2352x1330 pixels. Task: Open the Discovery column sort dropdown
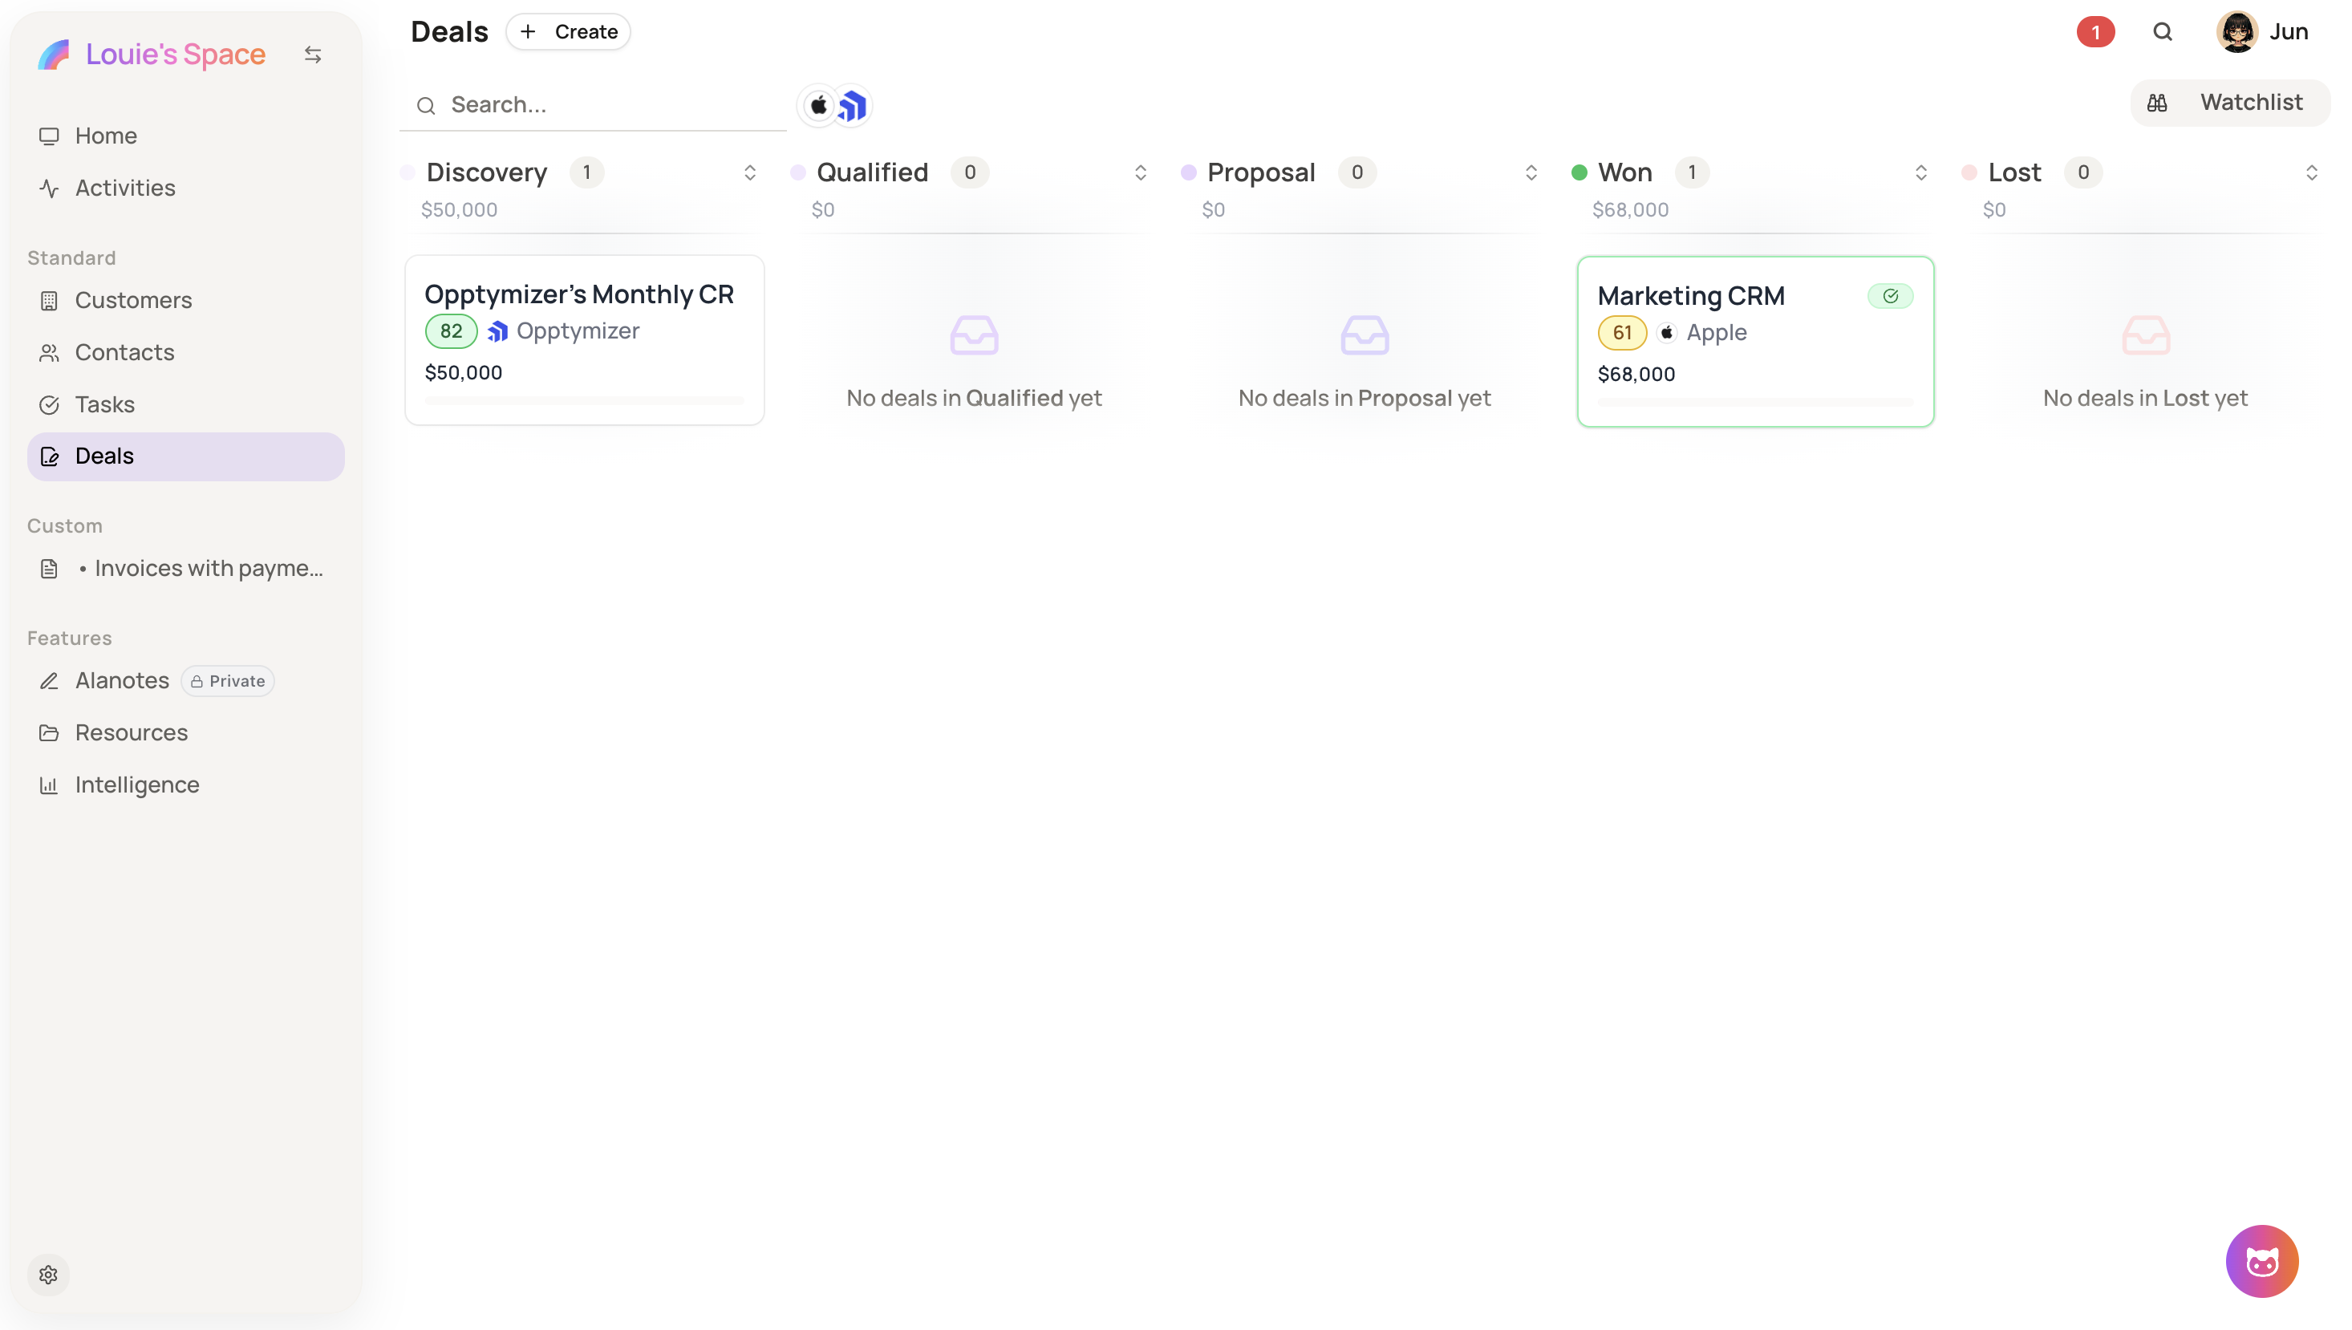(750, 172)
